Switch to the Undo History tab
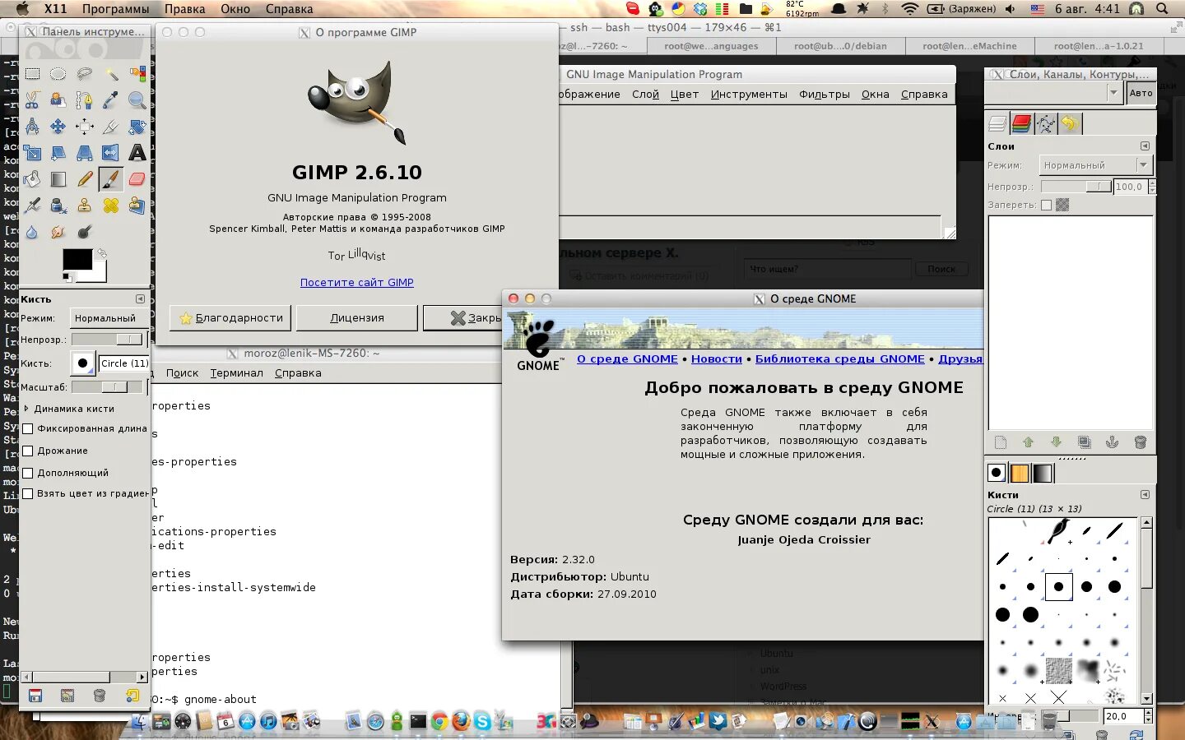 (1069, 124)
